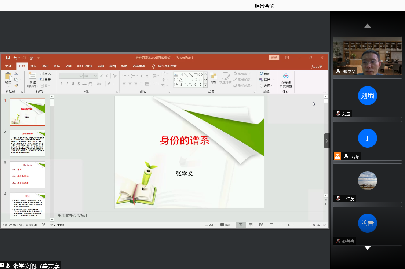Click the Cut scissors icon

[x=16, y=74]
